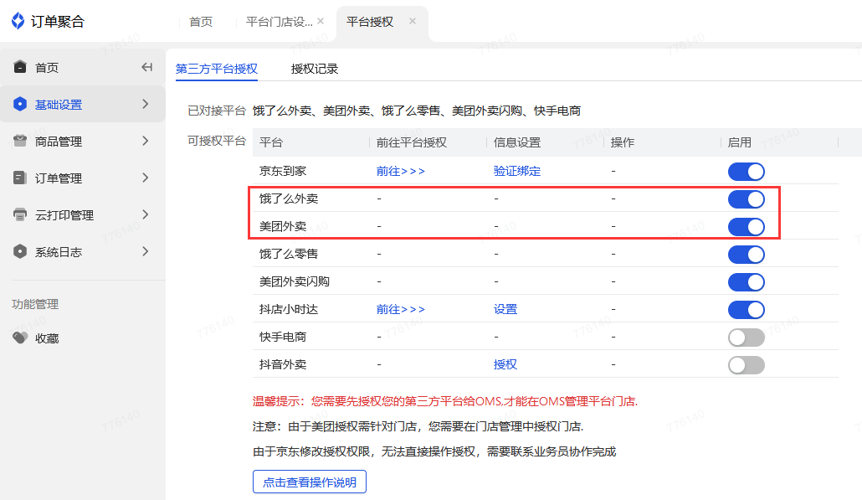Click 验证绑定 link for 京东到家
The image size is (862, 500).
click(516, 171)
